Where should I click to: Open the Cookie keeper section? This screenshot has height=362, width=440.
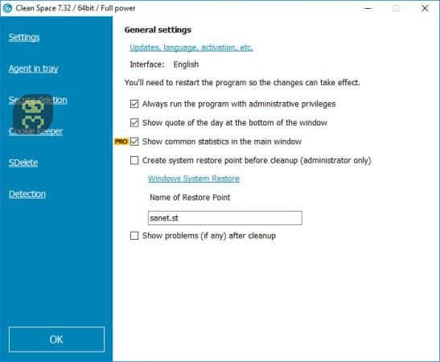35,131
